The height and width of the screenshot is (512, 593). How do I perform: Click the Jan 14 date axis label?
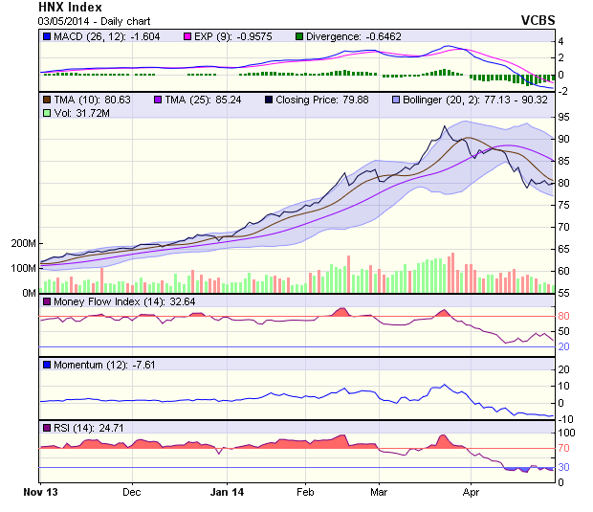[x=226, y=492]
